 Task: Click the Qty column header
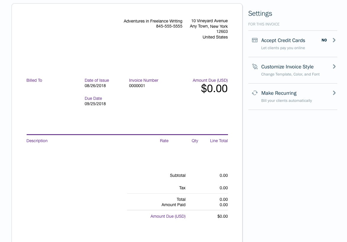tap(195, 141)
